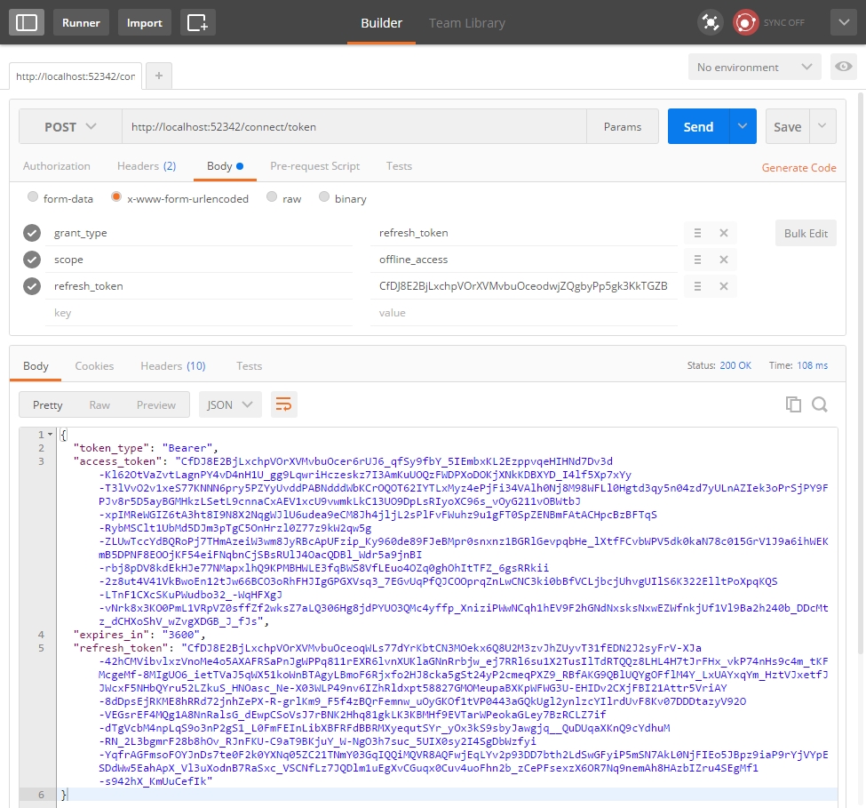Click the request URL input field
The width and height of the screenshot is (866, 808).
pyautogui.click(x=355, y=127)
